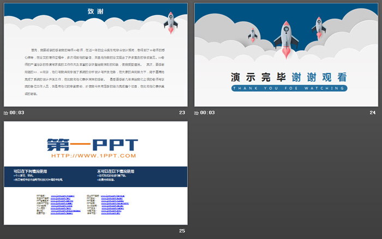Screen dimensions: 382x239
Task: Click the thank-you paragraph text on slide 23
Action: click(x=94, y=72)
